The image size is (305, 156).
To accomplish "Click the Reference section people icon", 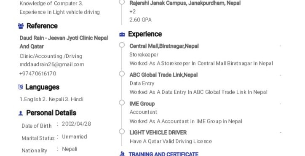I will tap(21, 26).
